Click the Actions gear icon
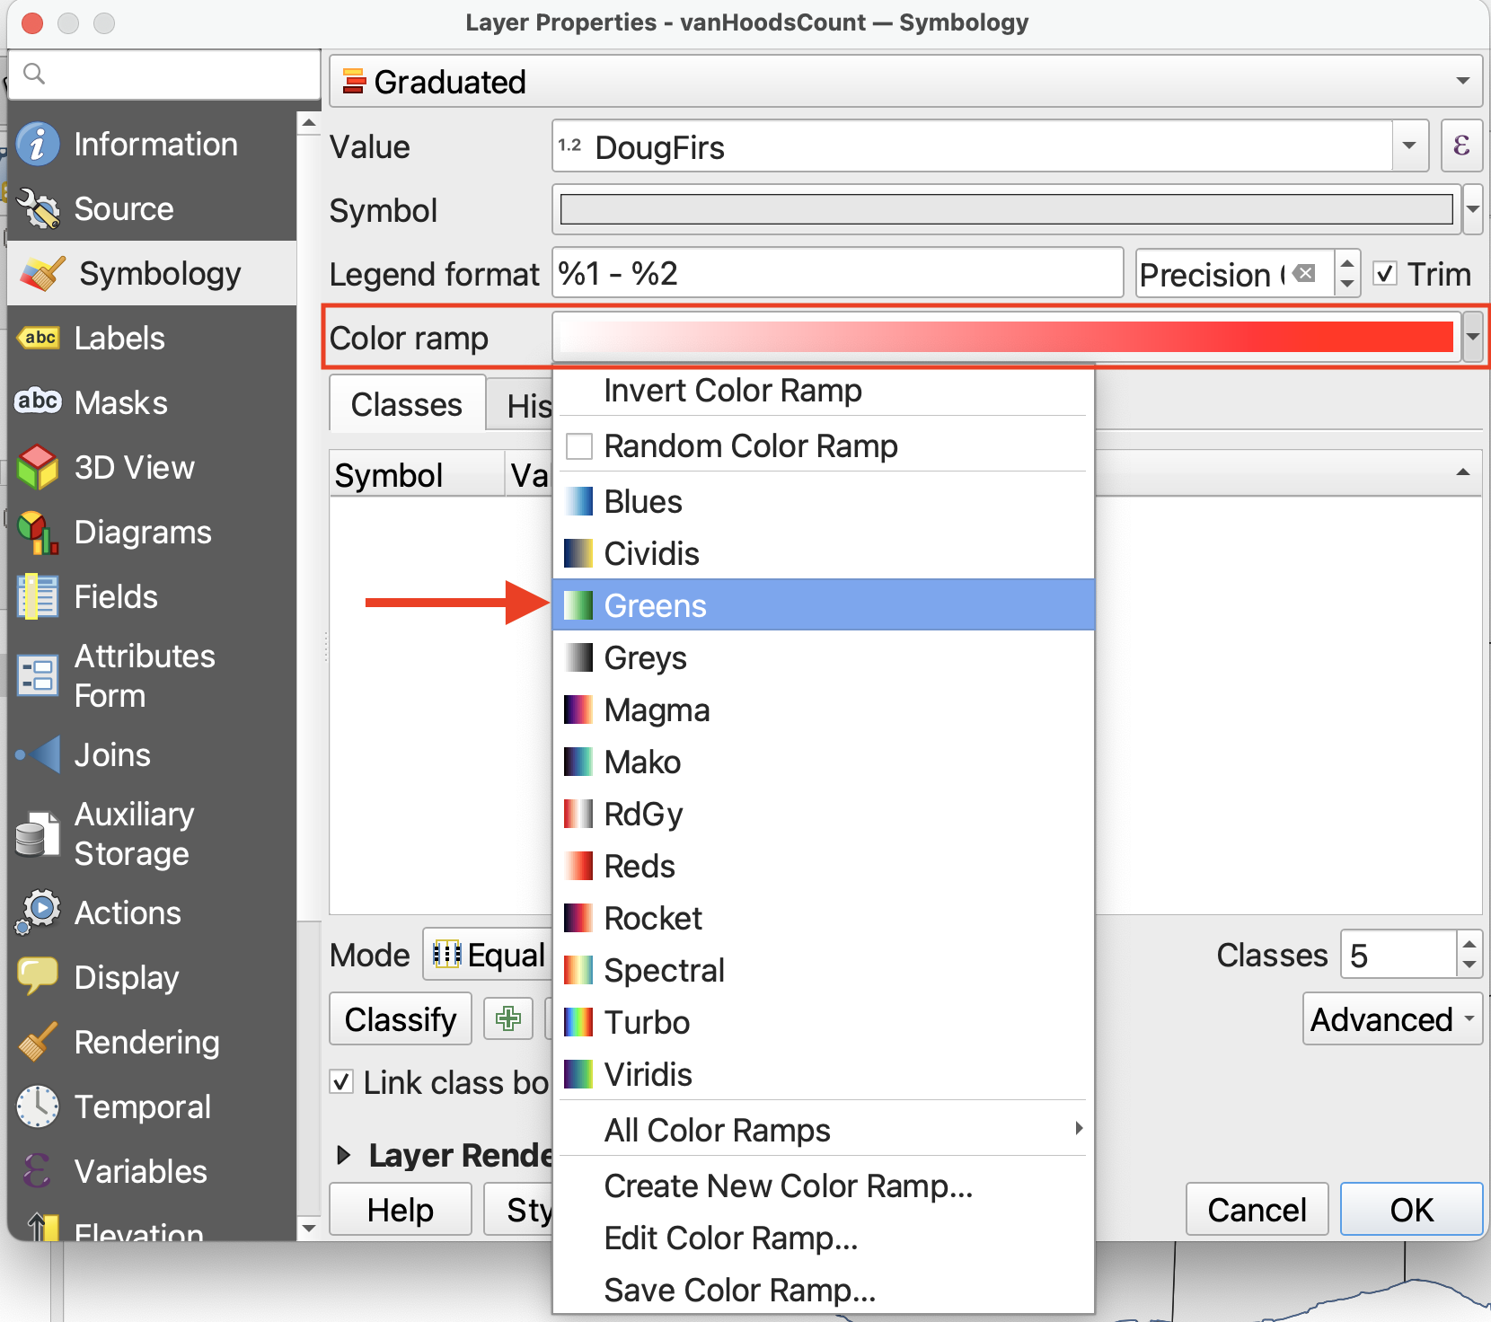 (x=38, y=912)
